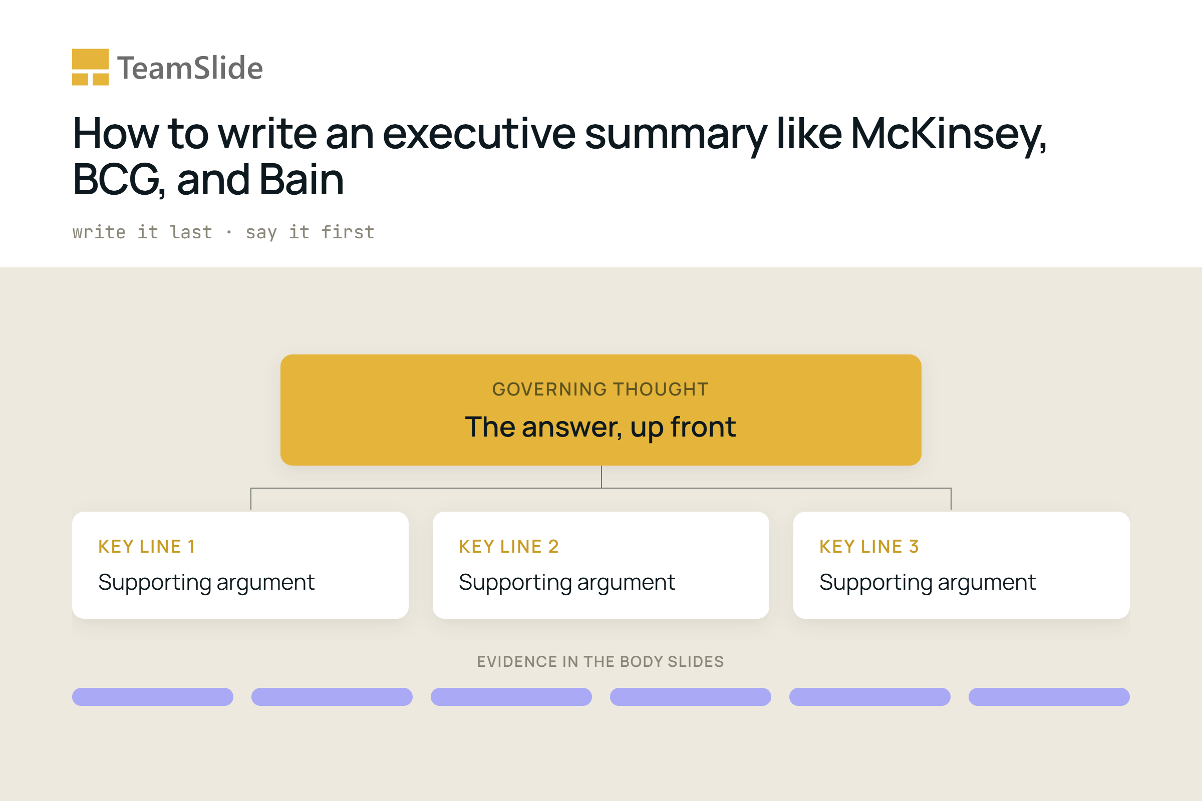The image size is (1202, 801).
Task: Click the TeamSlide wordmark text
Action: (x=190, y=68)
